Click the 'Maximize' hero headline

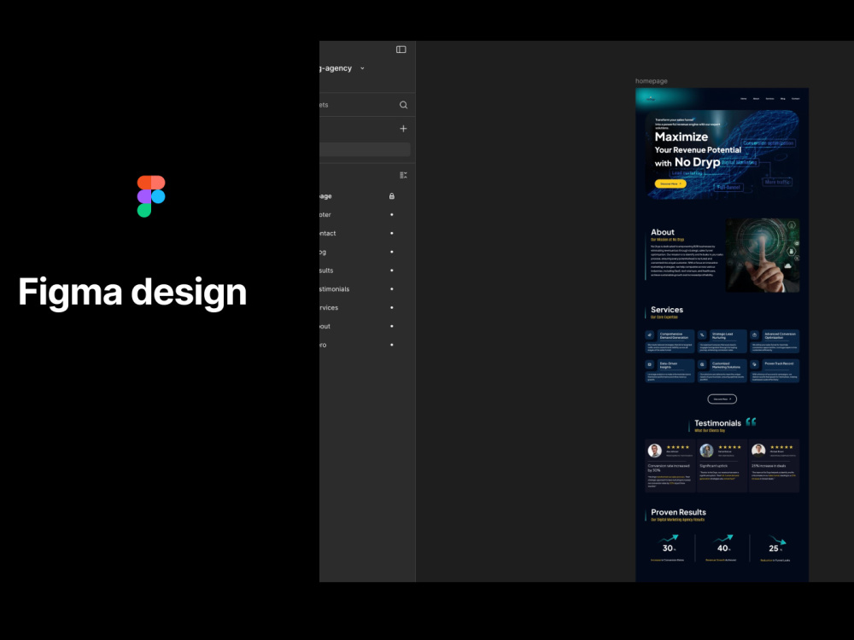click(x=681, y=137)
